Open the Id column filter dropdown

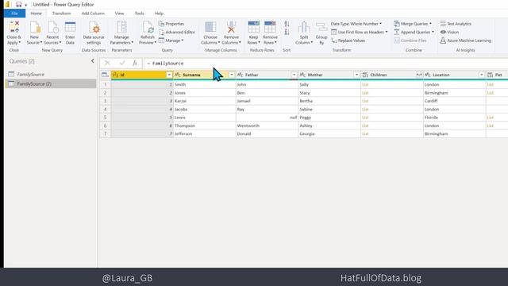pos(169,75)
